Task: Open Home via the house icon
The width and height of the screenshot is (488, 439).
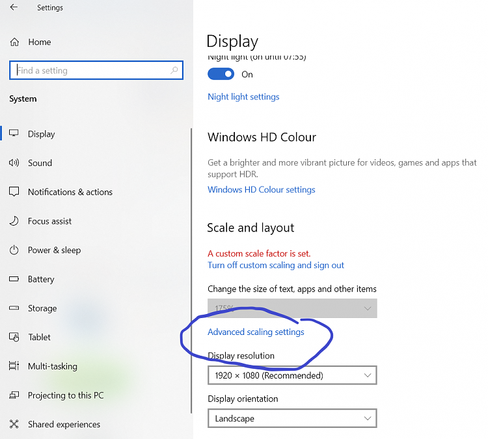Action: [14, 42]
